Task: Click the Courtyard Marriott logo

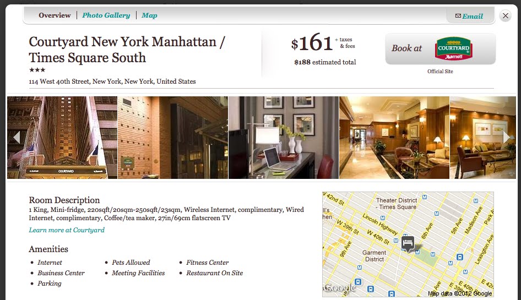Action: point(454,48)
